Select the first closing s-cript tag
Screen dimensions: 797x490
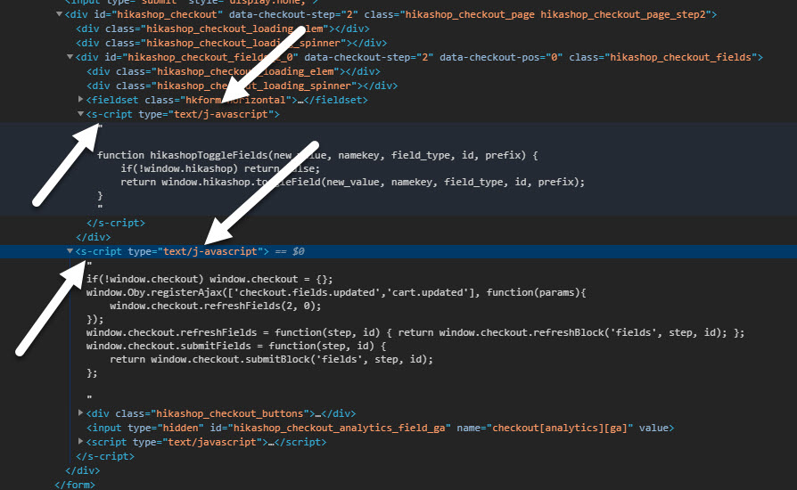point(116,223)
